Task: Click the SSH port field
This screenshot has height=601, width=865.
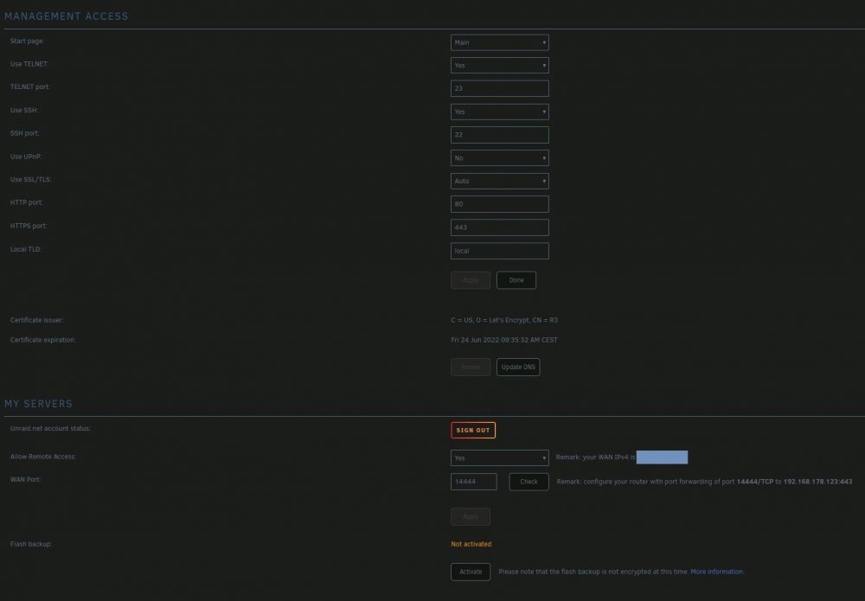Action: click(500, 135)
